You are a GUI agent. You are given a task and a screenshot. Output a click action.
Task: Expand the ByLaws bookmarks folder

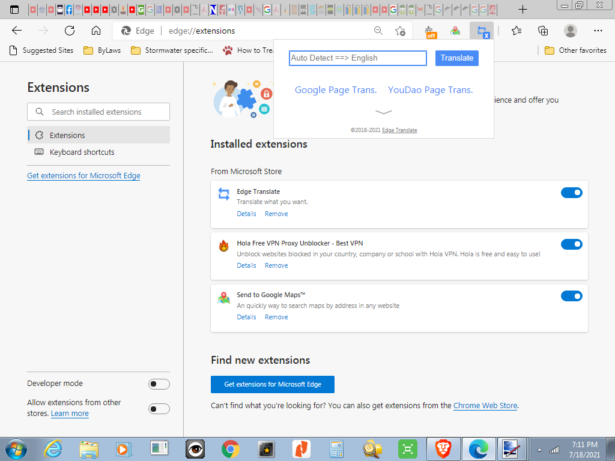click(102, 50)
